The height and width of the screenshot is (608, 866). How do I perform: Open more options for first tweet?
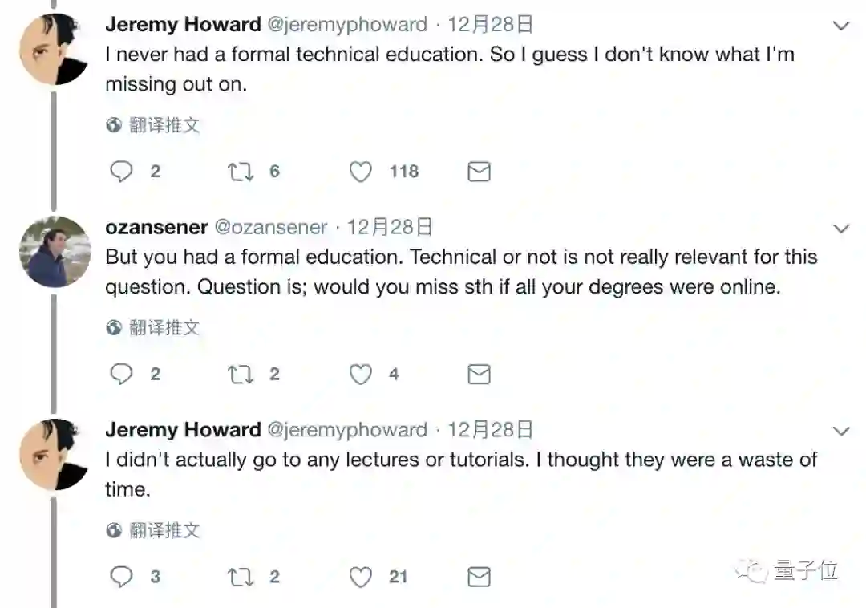coord(841,26)
